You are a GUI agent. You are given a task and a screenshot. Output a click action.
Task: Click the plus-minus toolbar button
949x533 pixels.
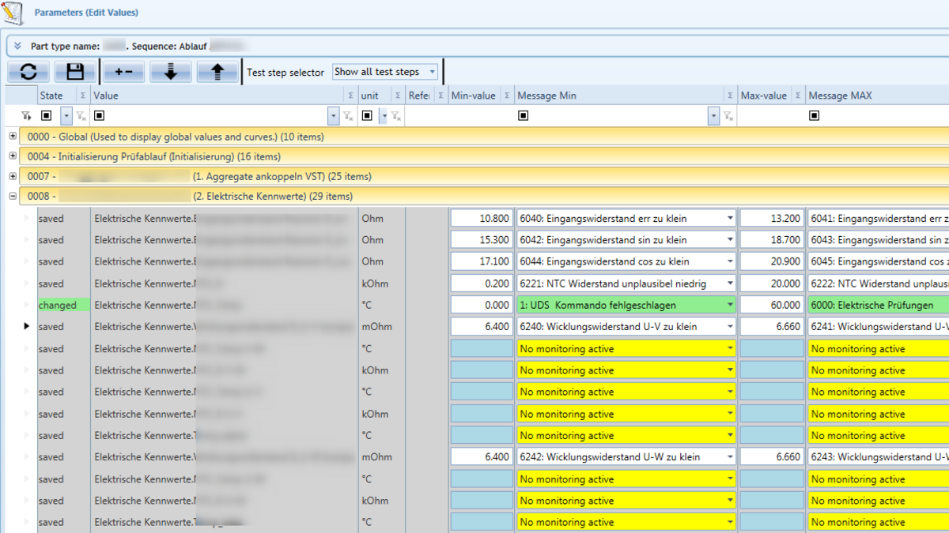[124, 72]
